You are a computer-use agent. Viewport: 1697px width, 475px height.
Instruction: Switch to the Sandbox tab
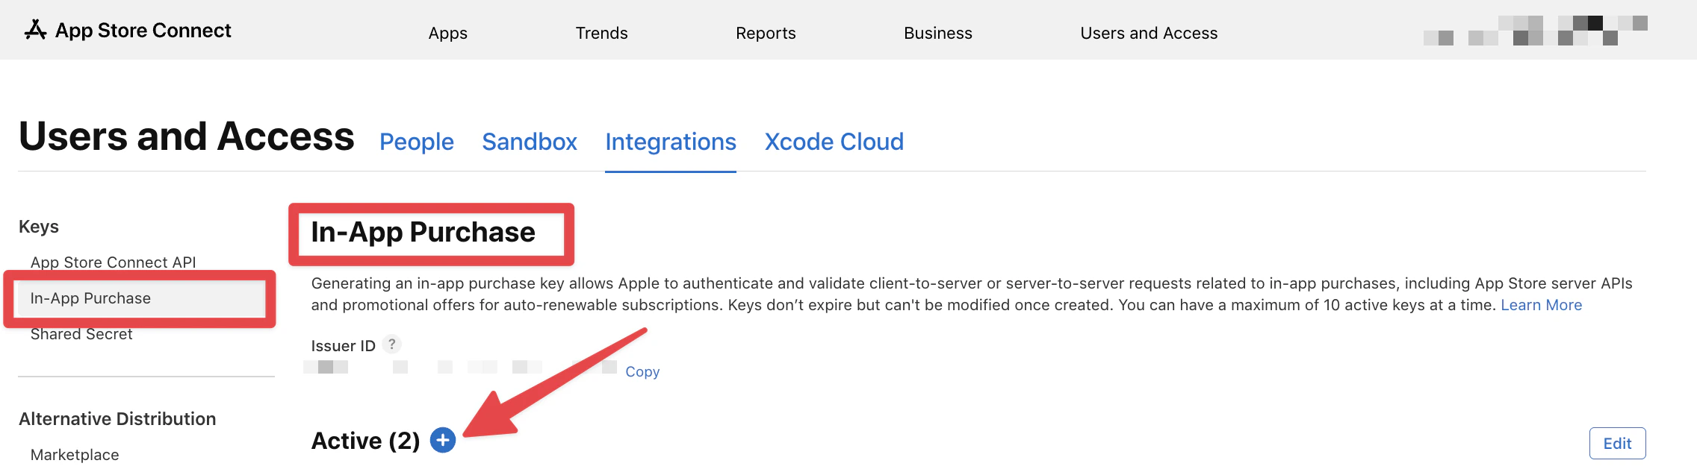[530, 142]
